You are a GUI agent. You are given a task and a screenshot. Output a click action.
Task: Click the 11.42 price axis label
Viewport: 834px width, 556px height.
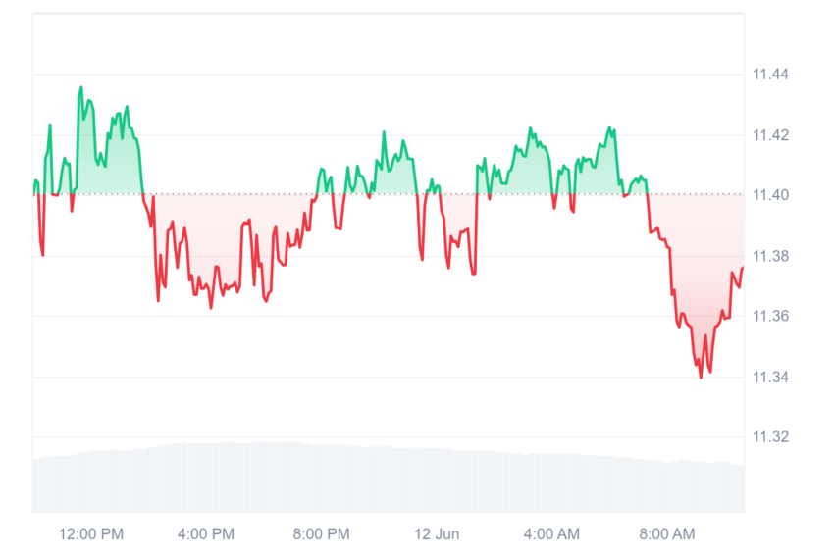click(770, 135)
